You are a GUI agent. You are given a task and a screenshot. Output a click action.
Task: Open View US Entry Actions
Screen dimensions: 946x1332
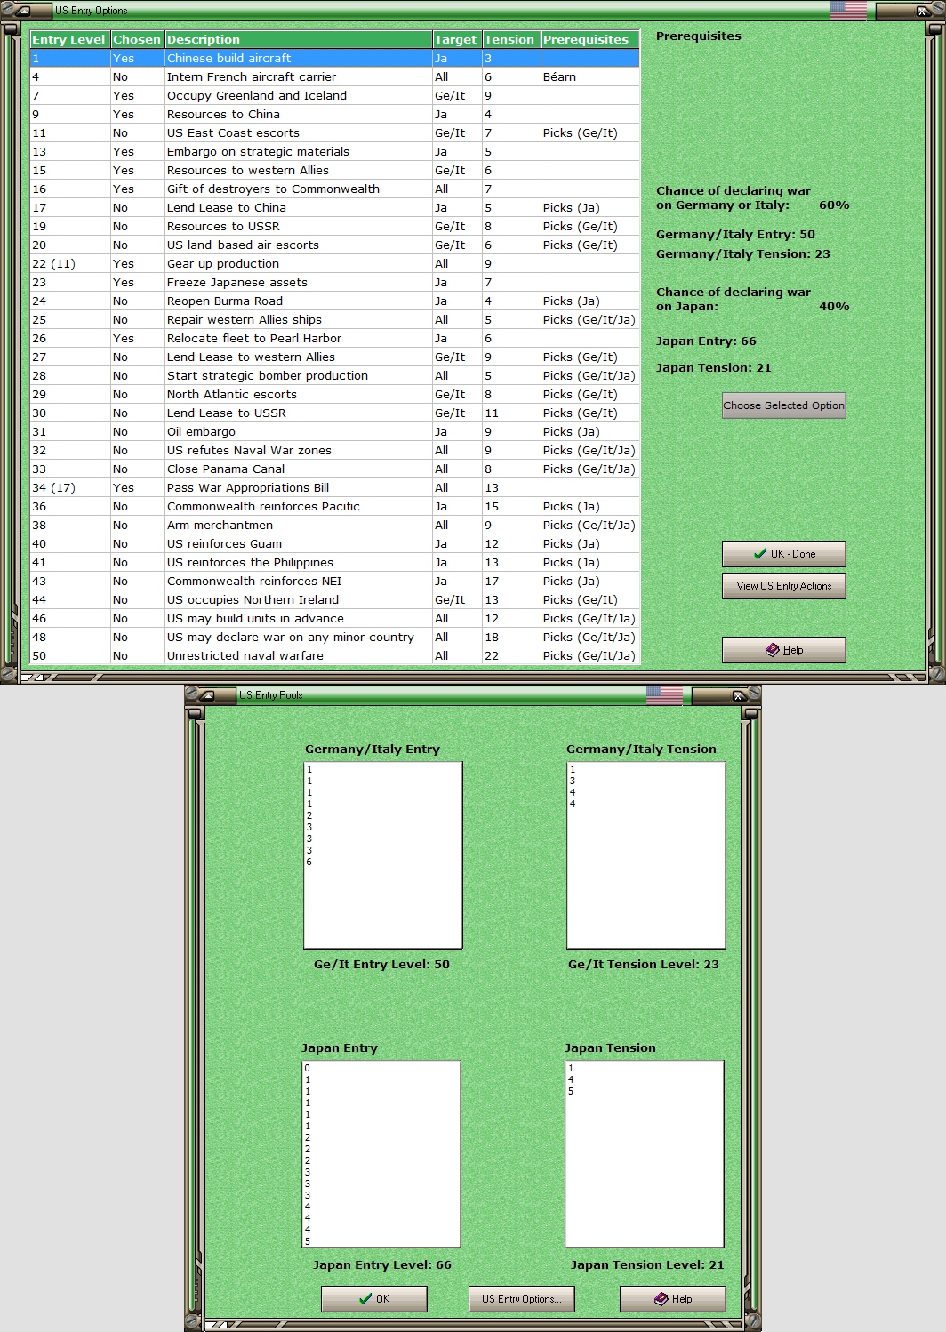pyautogui.click(x=783, y=586)
